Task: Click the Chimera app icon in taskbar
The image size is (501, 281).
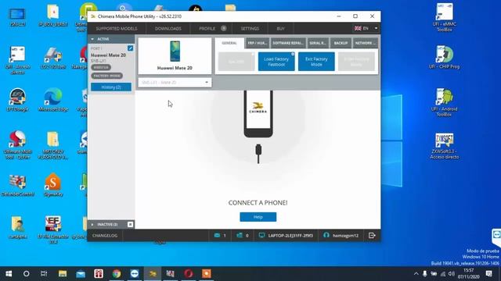Action: 153,274
